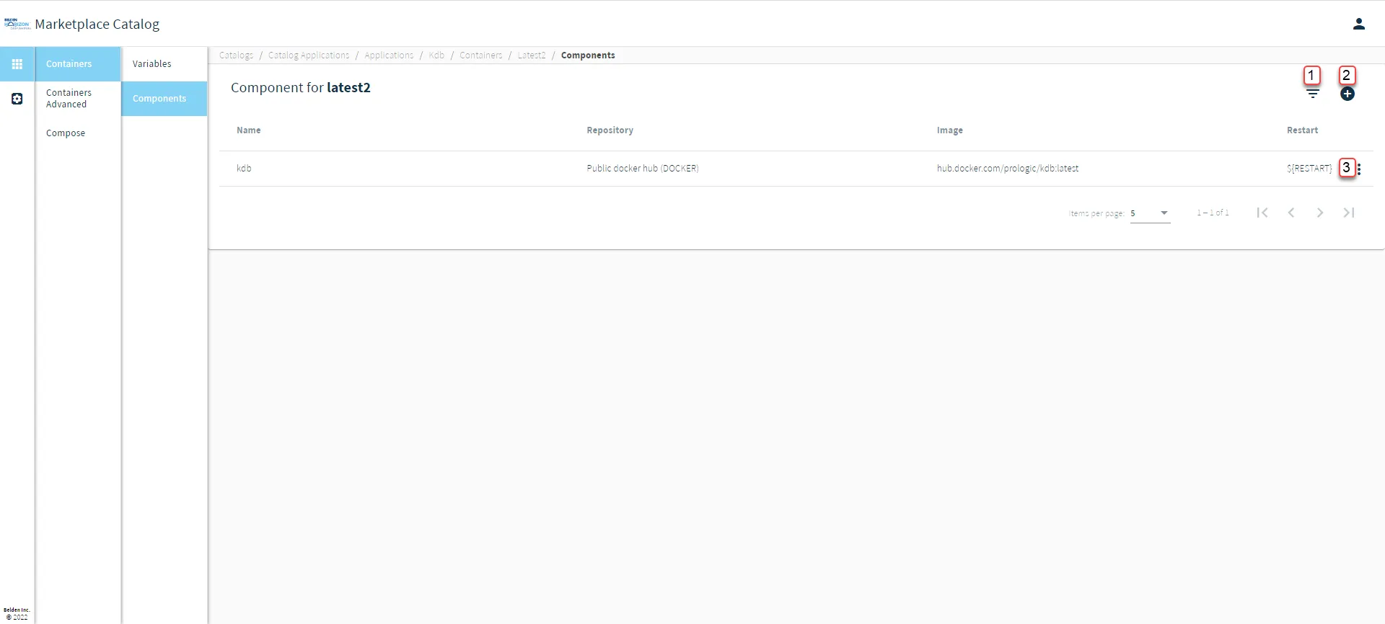Go to Catalogs breadcrumb
This screenshot has height=624, width=1385.
[x=237, y=55]
